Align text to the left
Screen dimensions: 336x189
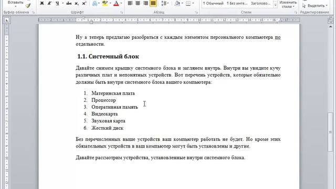click(130, 3)
